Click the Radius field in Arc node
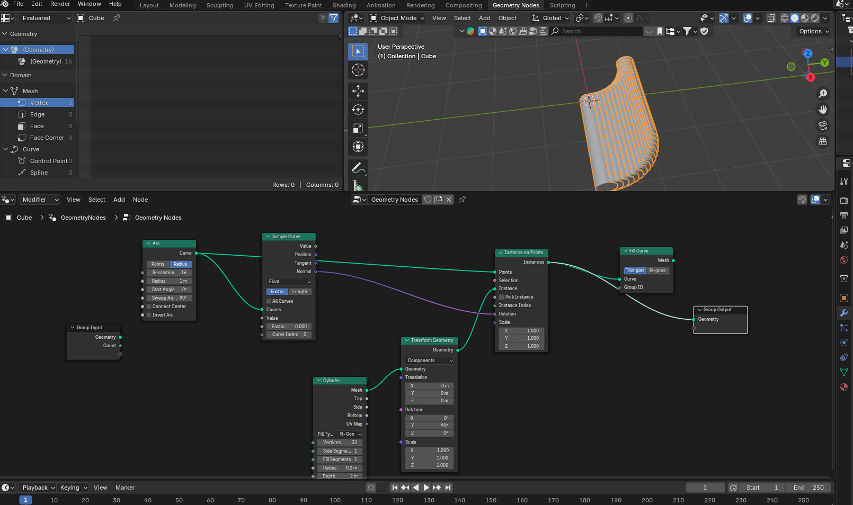This screenshot has height=505, width=853. [170, 281]
